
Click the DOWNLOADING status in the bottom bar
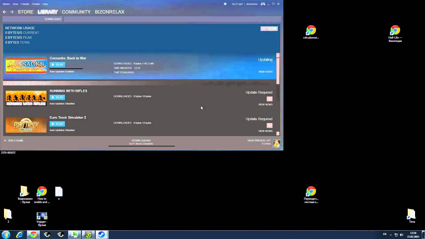click(141, 140)
